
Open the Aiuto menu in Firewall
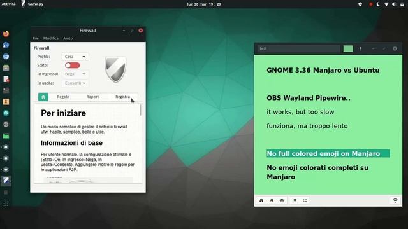click(x=68, y=38)
